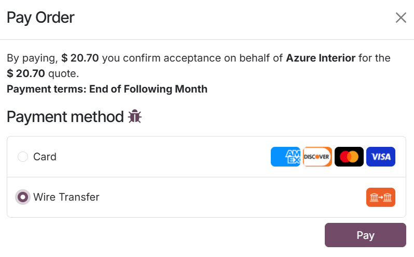Click the $ 20.70 amount before "quote"
This screenshot has height=257, width=414.
26,73
